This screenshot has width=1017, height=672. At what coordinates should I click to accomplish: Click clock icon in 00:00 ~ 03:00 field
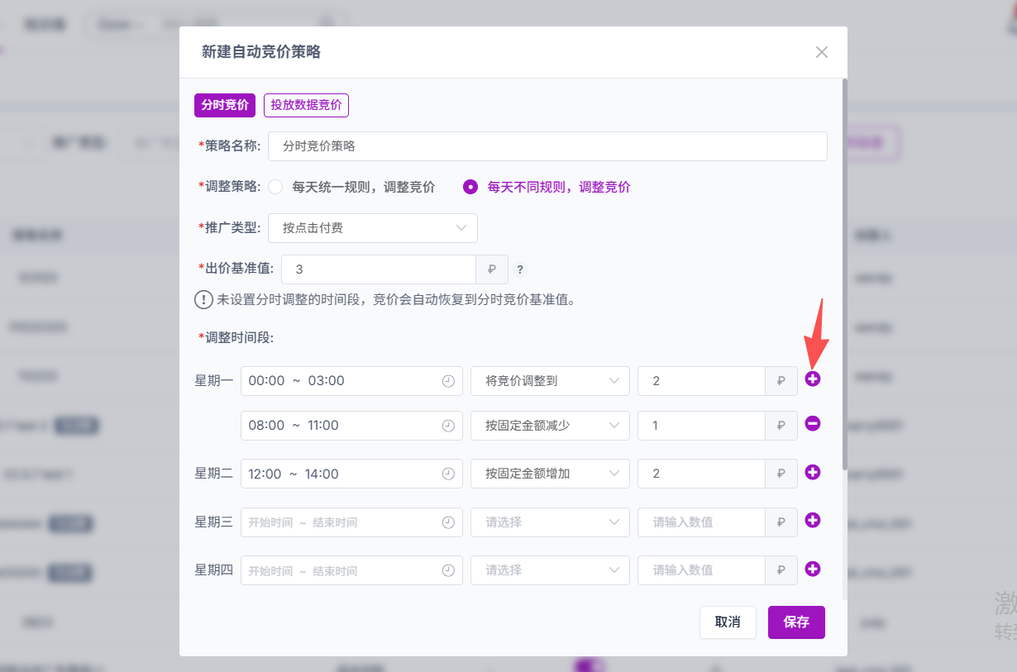click(448, 381)
